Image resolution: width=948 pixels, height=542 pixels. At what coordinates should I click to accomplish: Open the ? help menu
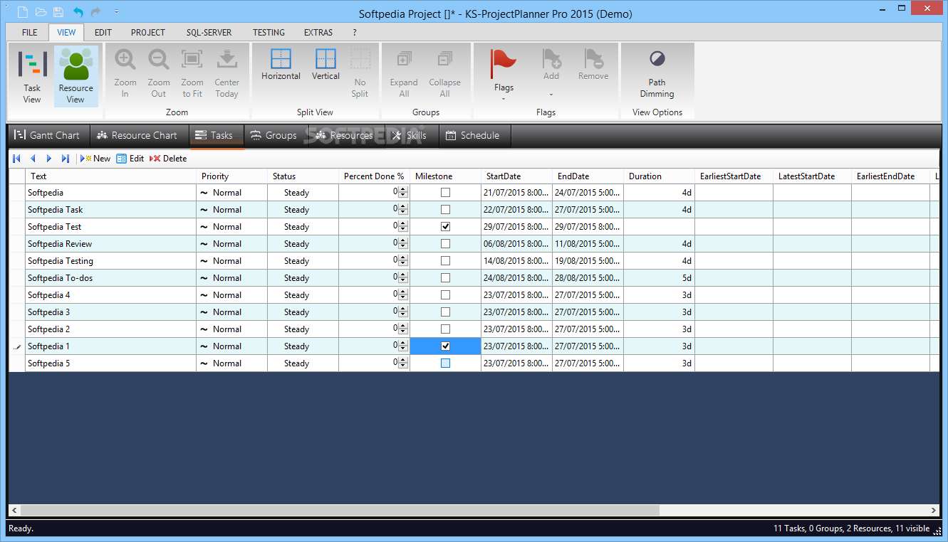355,33
